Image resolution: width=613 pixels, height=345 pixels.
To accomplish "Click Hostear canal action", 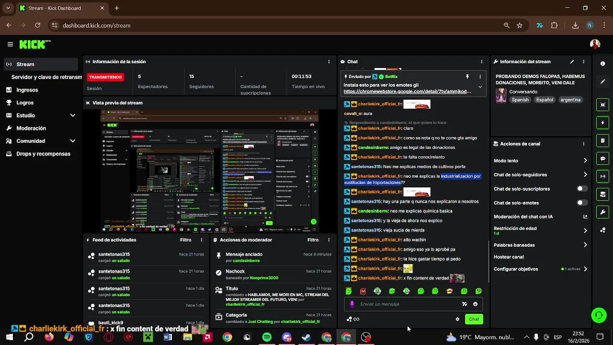I will [509, 257].
